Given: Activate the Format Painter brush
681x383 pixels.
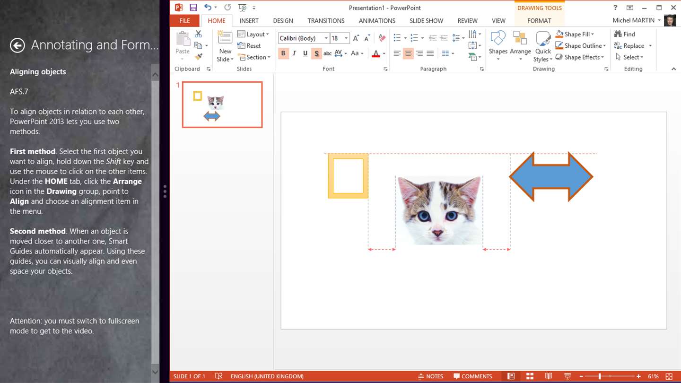Looking at the screenshot, I should click(x=199, y=57).
